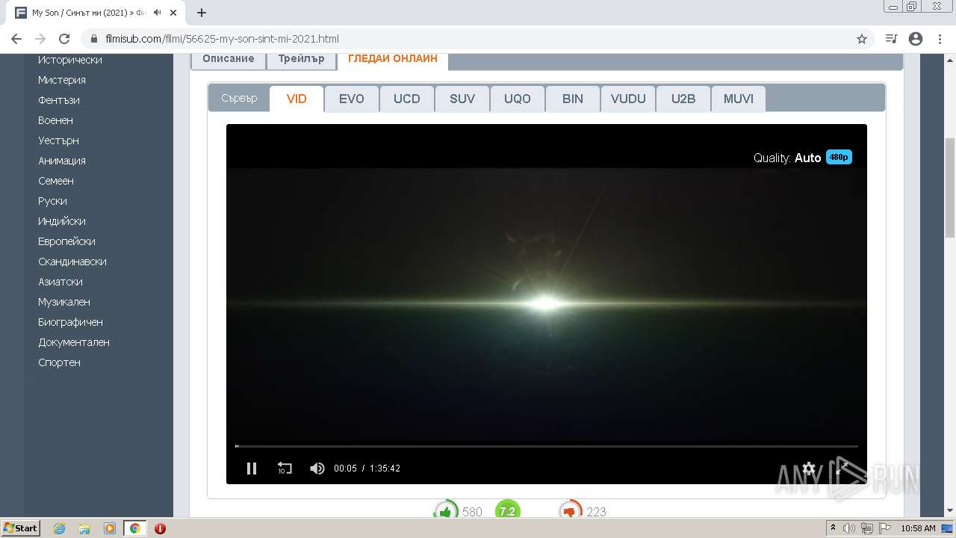
Task: Open the Исторически genre link
Action: (x=70, y=60)
